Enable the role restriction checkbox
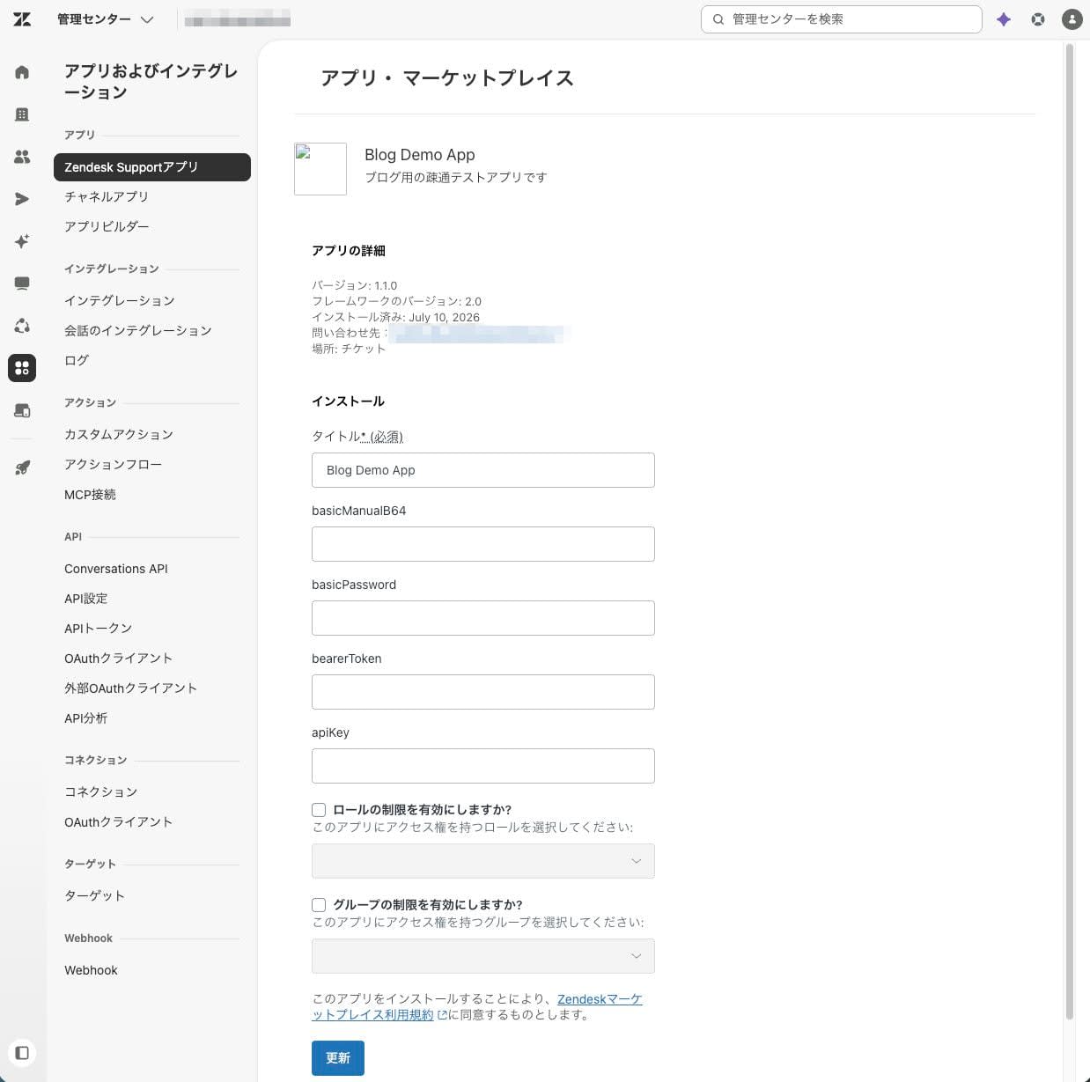Image resolution: width=1090 pixels, height=1082 pixels. (319, 810)
